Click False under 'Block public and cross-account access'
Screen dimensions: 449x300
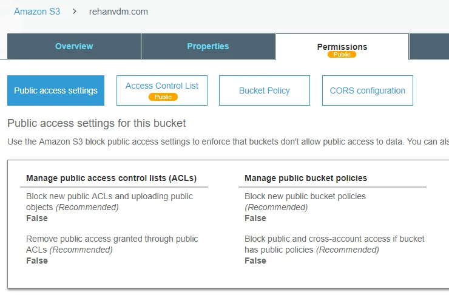[x=255, y=261]
